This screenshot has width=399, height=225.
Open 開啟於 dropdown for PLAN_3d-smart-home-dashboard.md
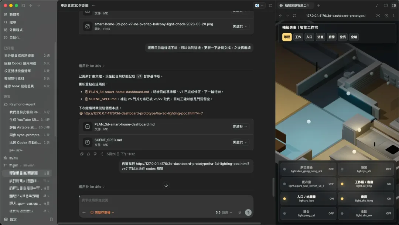click(x=240, y=127)
